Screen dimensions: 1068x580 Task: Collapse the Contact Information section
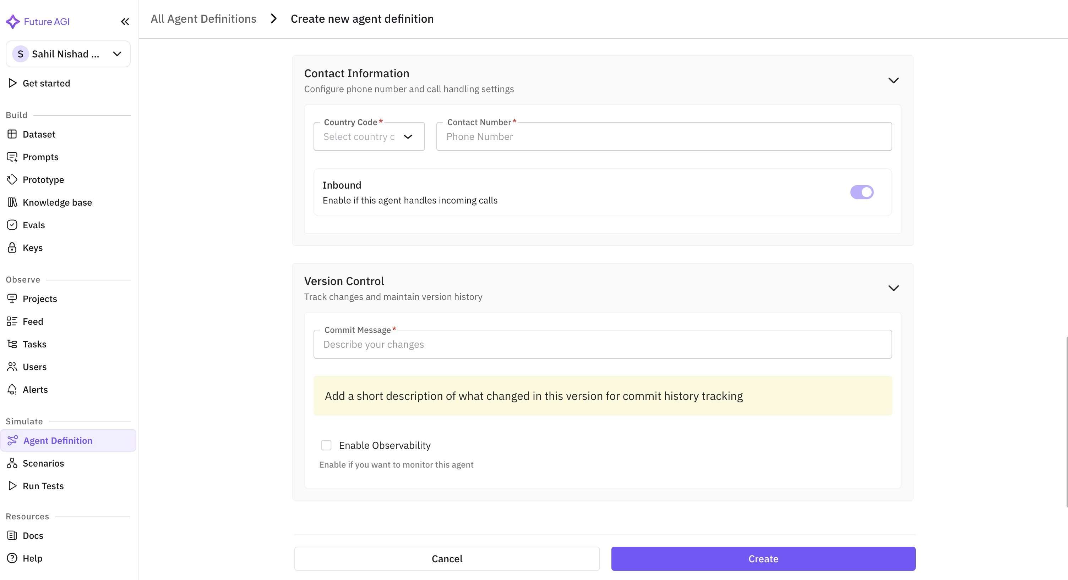point(893,80)
